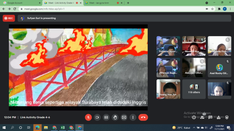234x131 pixels.
Task: Unmute the microphone in the call
Action: 88,117
